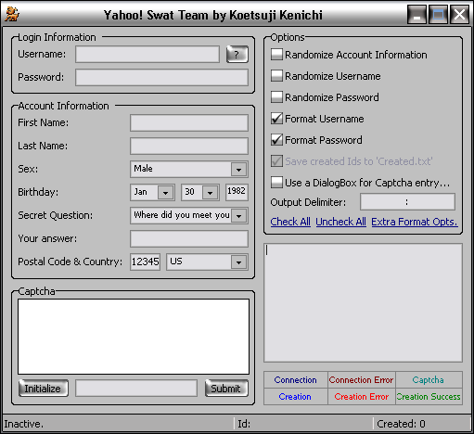
Task: Click the Submit captcha button
Action: click(226, 389)
